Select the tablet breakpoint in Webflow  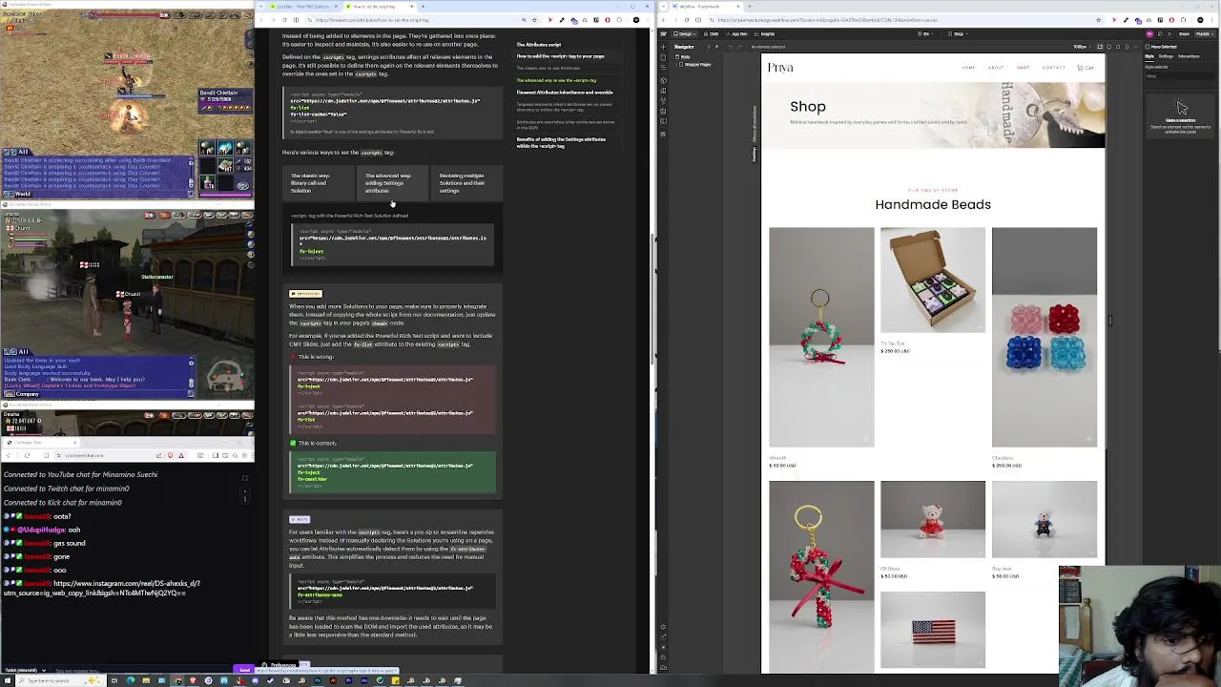[1109, 47]
